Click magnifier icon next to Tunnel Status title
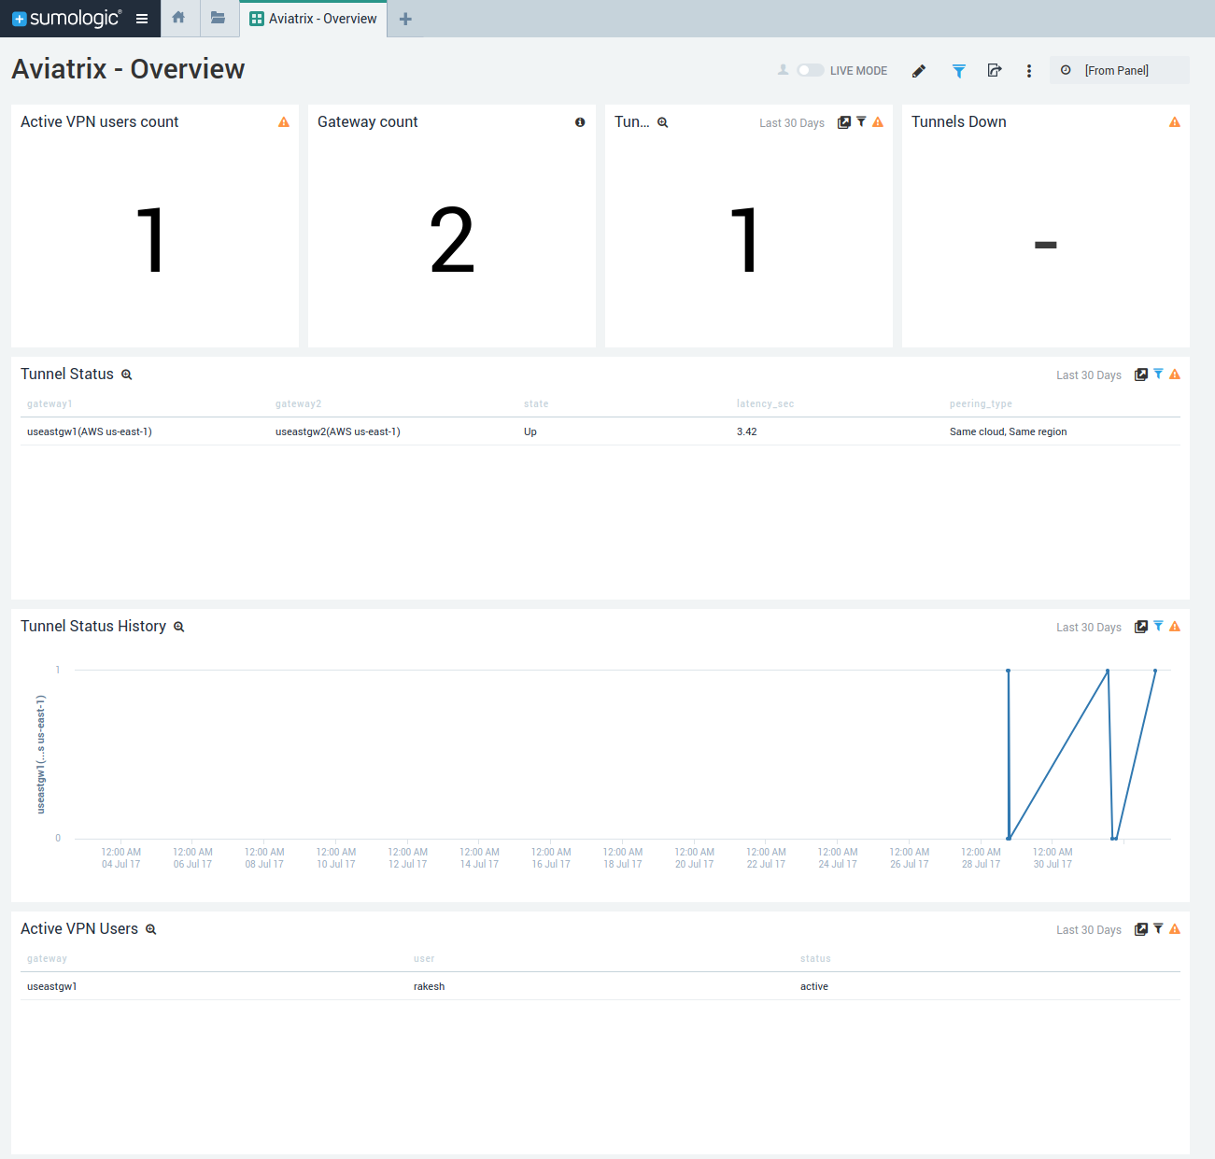 coord(127,375)
